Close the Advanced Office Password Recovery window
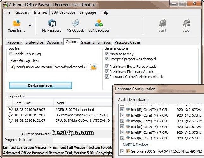 [x=195, y=3]
